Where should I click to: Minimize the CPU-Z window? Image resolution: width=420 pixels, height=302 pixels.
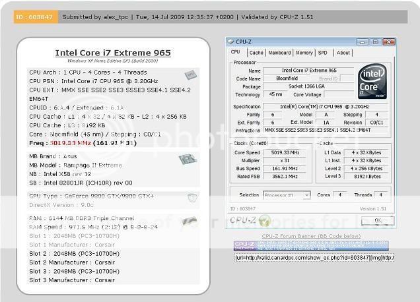(x=362, y=42)
